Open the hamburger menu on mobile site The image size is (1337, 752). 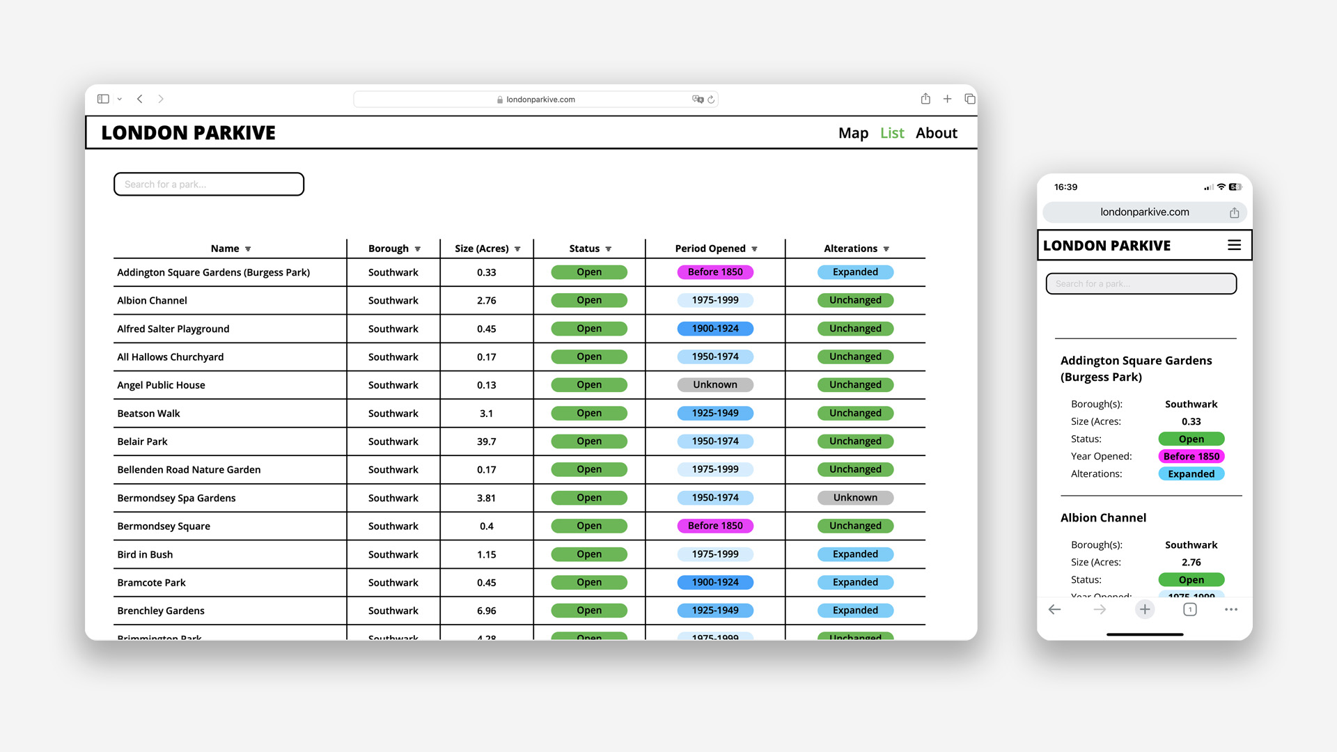point(1234,245)
